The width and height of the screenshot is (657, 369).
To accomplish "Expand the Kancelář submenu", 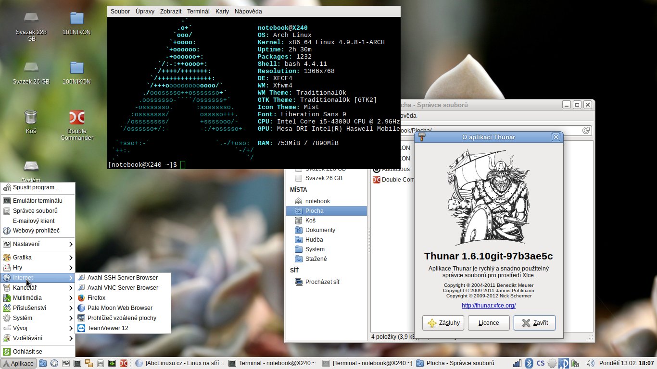I will coord(38,288).
